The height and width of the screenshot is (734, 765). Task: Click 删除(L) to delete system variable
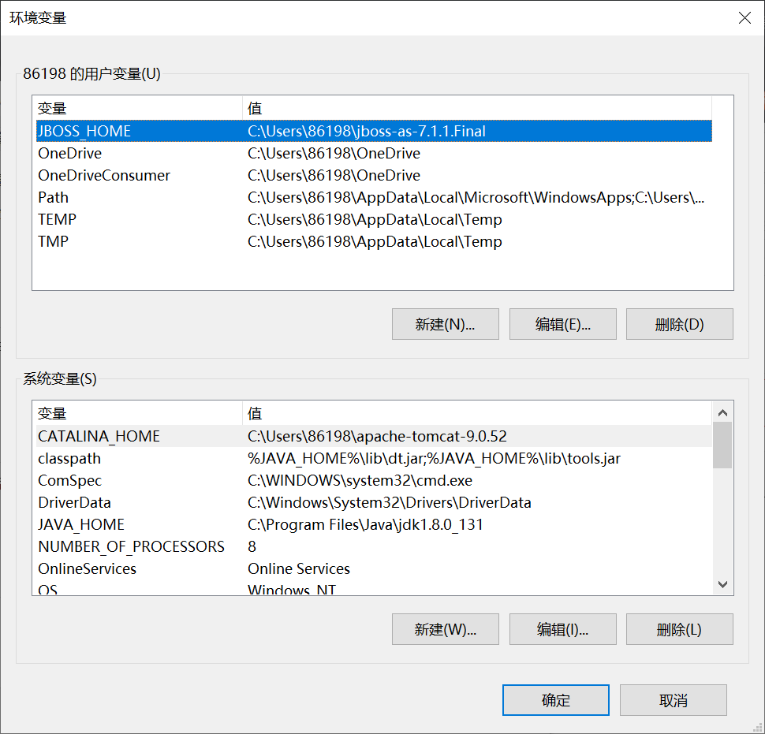pyautogui.click(x=679, y=629)
